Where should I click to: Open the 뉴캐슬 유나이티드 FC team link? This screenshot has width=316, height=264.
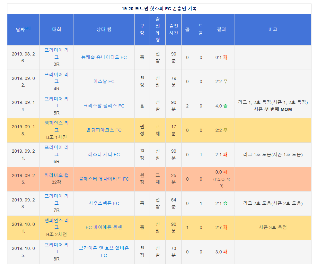(x=104, y=57)
